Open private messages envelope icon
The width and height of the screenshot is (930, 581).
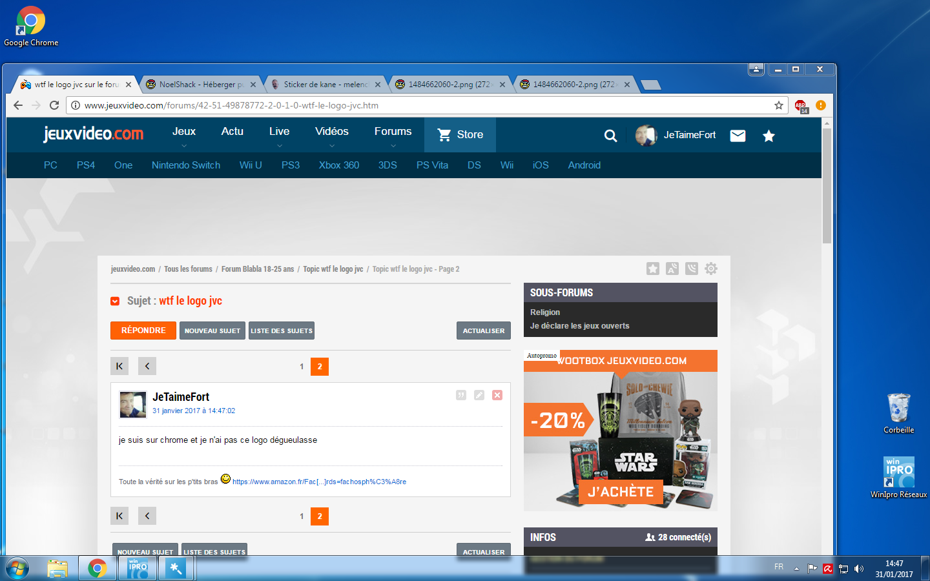(x=738, y=136)
